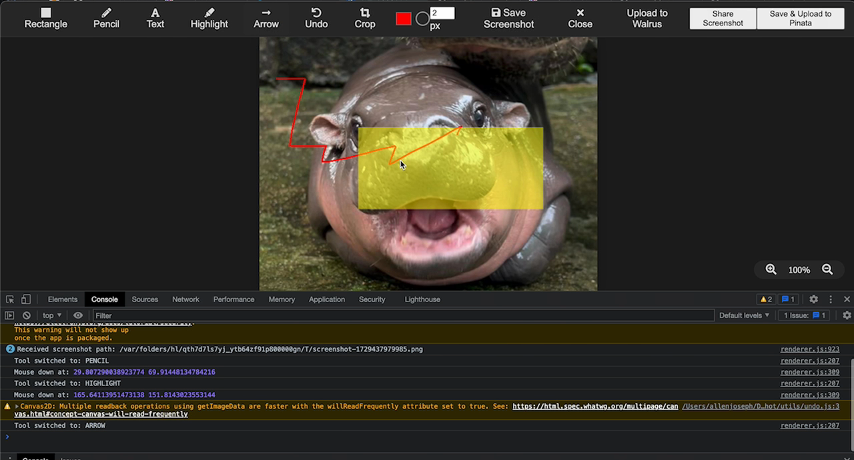
Task: Open renderer.js:207 link beside PENCIL message
Action: click(810, 361)
